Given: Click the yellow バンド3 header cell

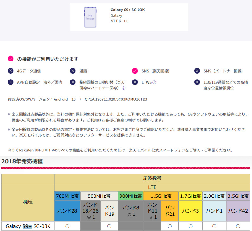Looking at the screenshot, I should [x=191, y=210].
